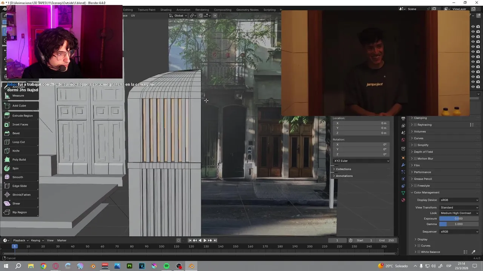The height and width of the screenshot is (271, 483).
Task: Open the Display Device sRGB dropdown
Action: pos(459,200)
